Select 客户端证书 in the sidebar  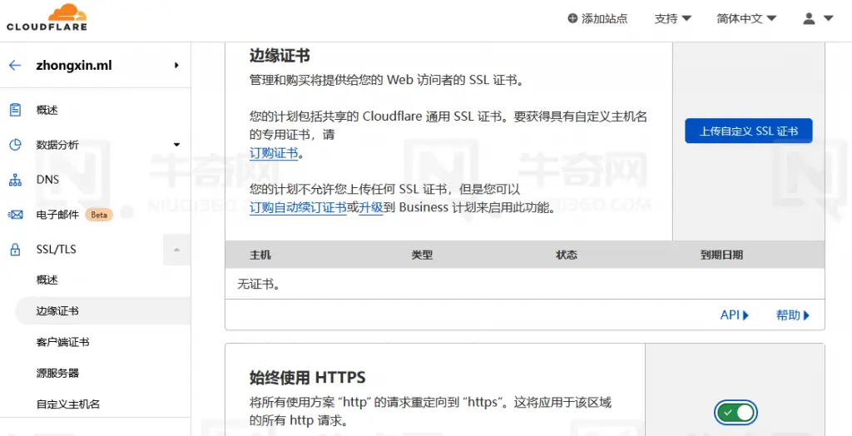coord(62,342)
